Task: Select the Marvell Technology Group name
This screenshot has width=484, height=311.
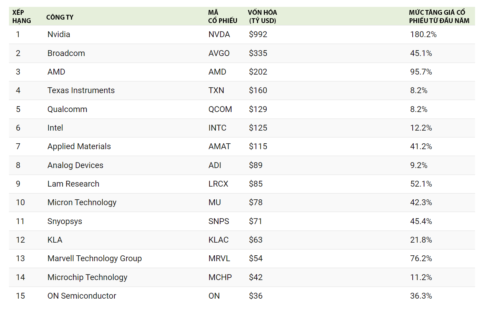Action: pyautogui.click(x=94, y=258)
